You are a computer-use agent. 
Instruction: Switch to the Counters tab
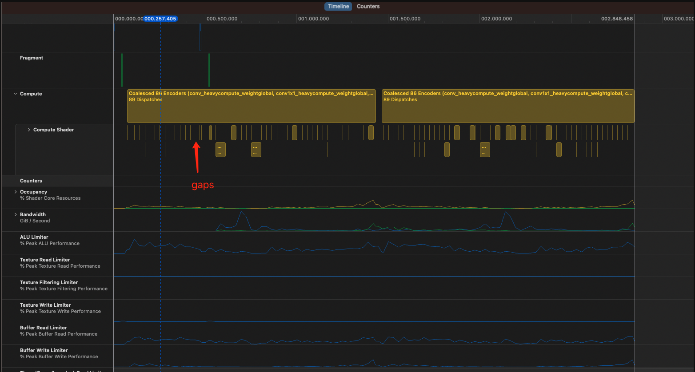coord(368,6)
